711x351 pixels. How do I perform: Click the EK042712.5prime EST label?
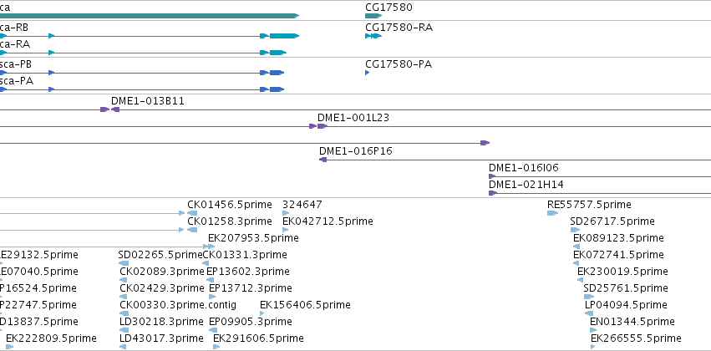[x=328, y=221]
